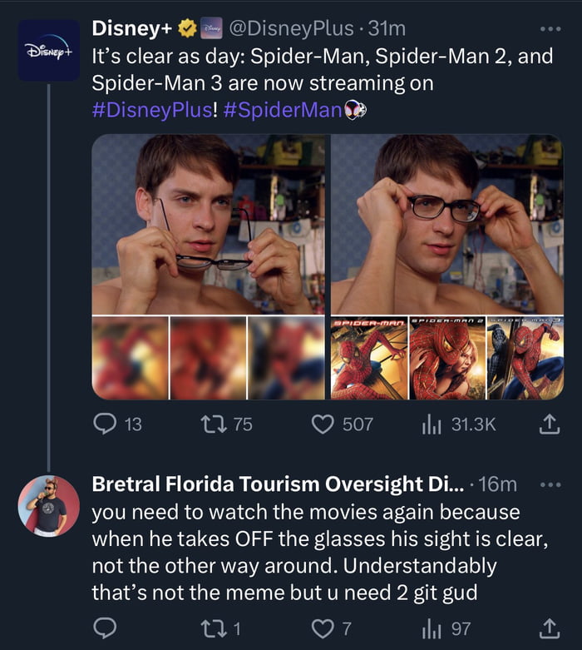This screenshot has width=582, height=650.
Task: Open image of glasses being worn
Action: [446, 225]
